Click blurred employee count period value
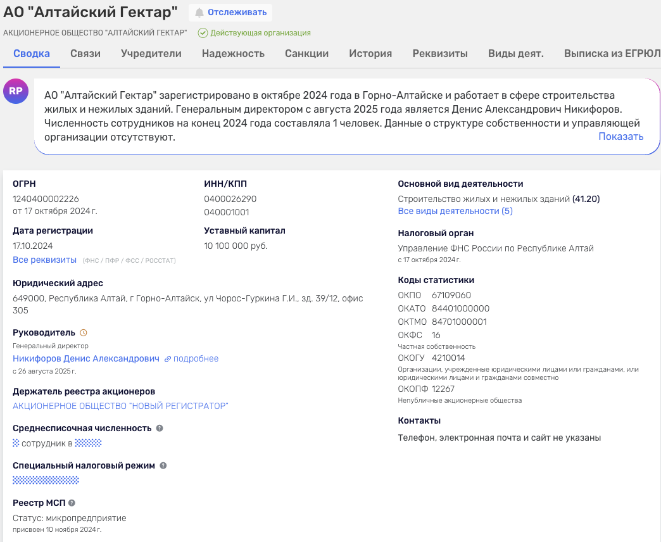Viewport: 661px width, 542px height. [x=88, y=443]
